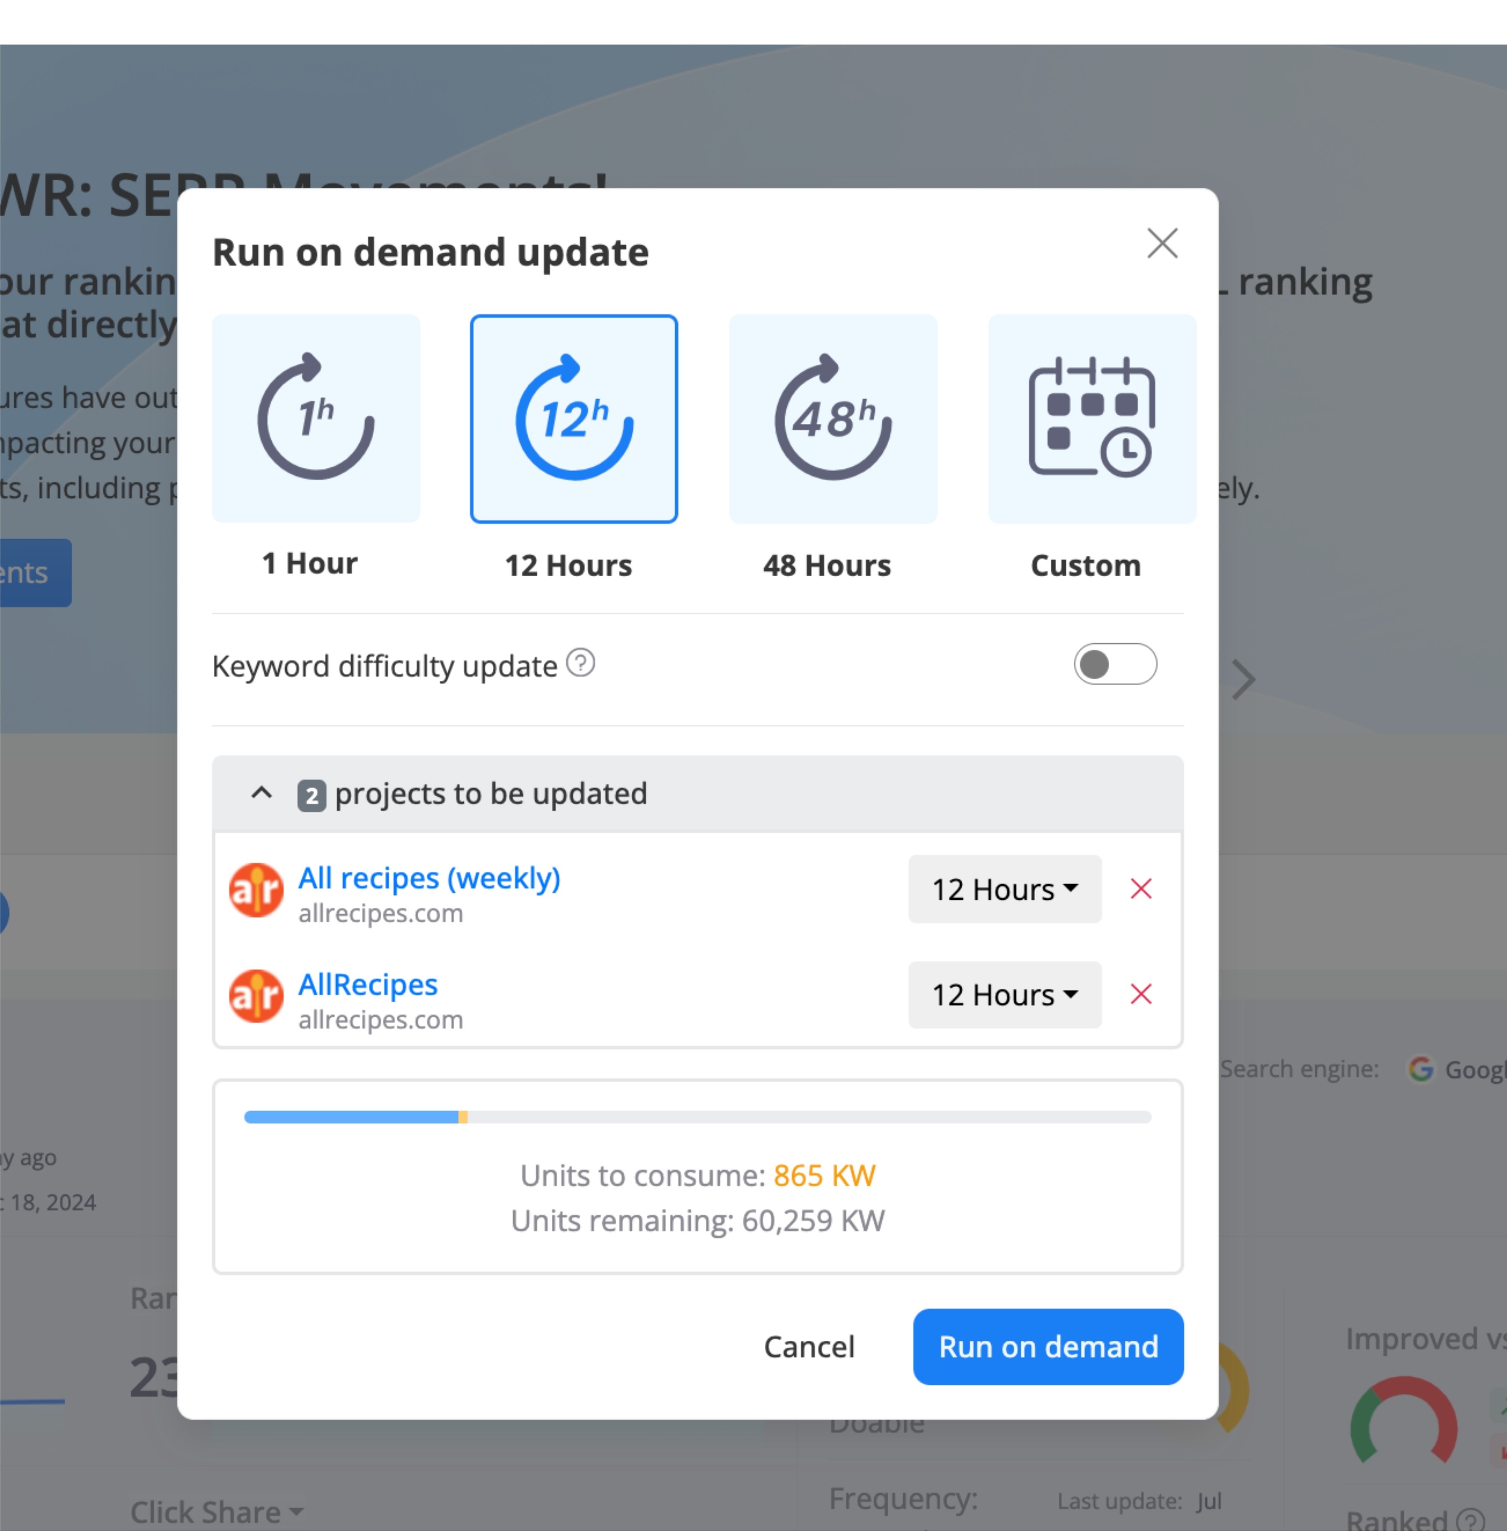This screenshot has height=1538, width=1507.
Task: Change interval dropdown for All recipes (weekly)
Action: coord(1004,889)
